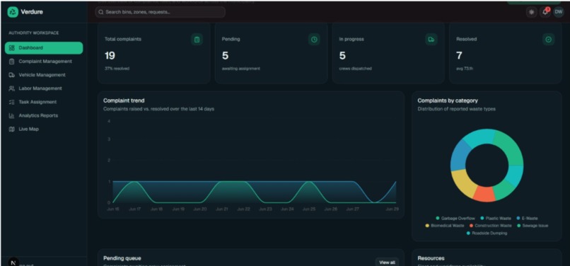Viewport: 570px width, 266px height.
Task: Click the In progress truck icon
Action: click(x=431, y=40)
